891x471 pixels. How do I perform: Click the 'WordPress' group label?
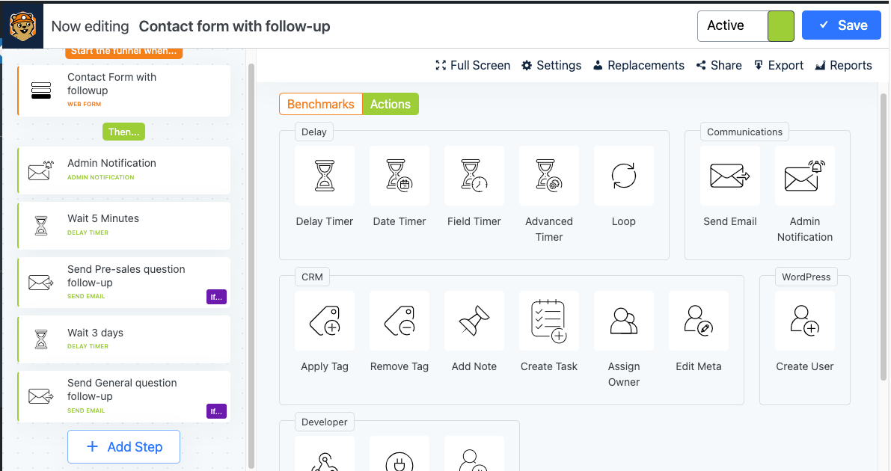(806, 277)
